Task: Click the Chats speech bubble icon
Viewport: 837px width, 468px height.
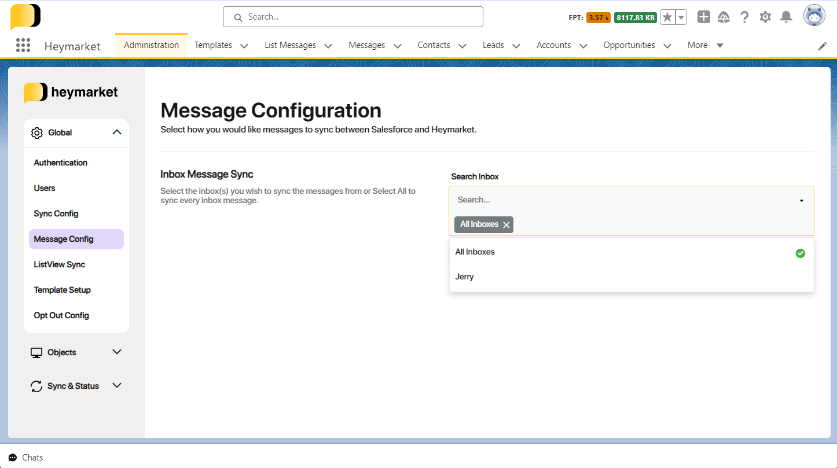Action: [x=13, y=458]
